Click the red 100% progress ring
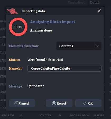 (18, 27)
